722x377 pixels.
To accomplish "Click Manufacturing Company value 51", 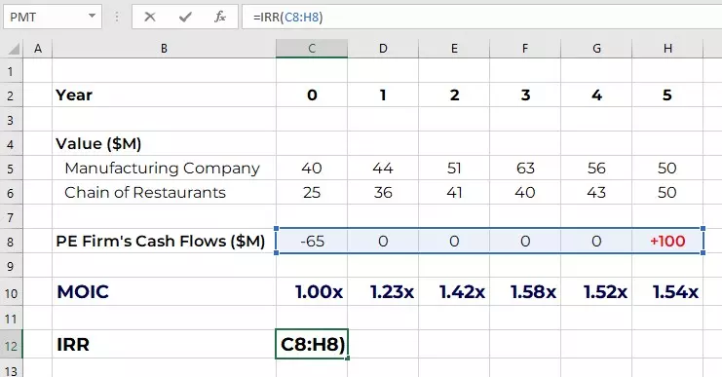I will pyautogui.click(x=454, y=168).
